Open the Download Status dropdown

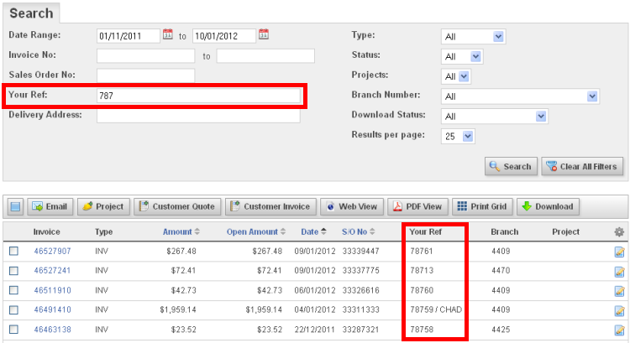494,117
